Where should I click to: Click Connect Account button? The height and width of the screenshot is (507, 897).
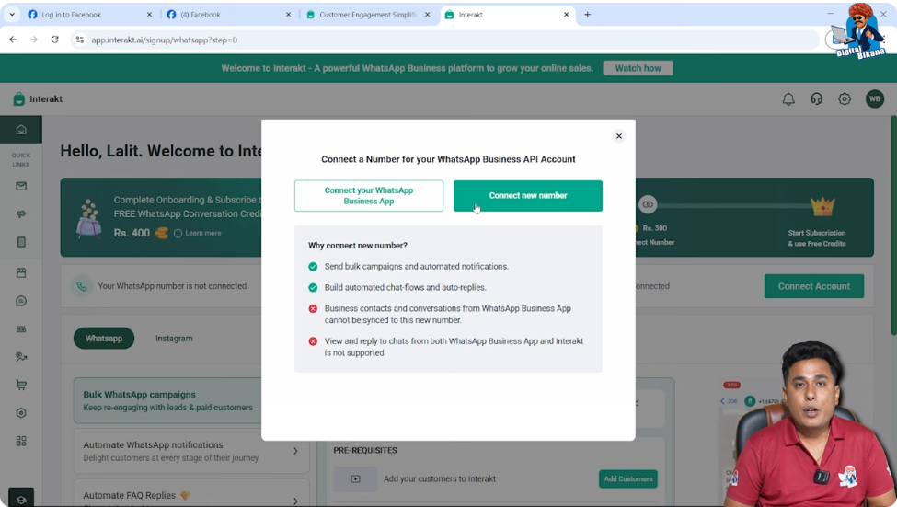click(813, 286)
